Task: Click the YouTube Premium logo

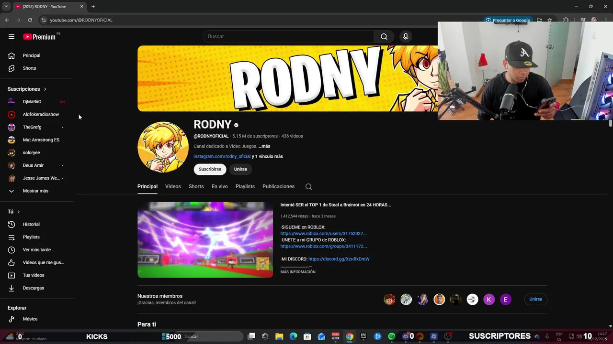Action: 40,37
